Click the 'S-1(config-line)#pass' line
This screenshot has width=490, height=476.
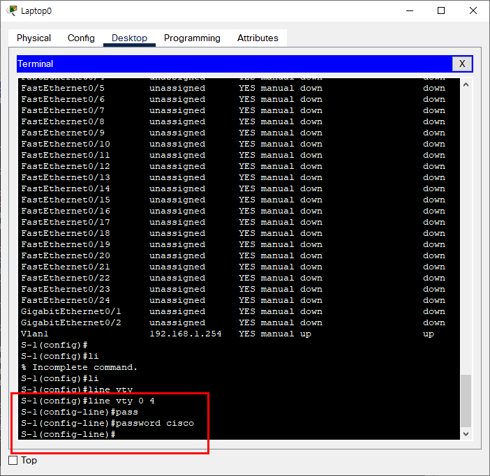point(80,412)
